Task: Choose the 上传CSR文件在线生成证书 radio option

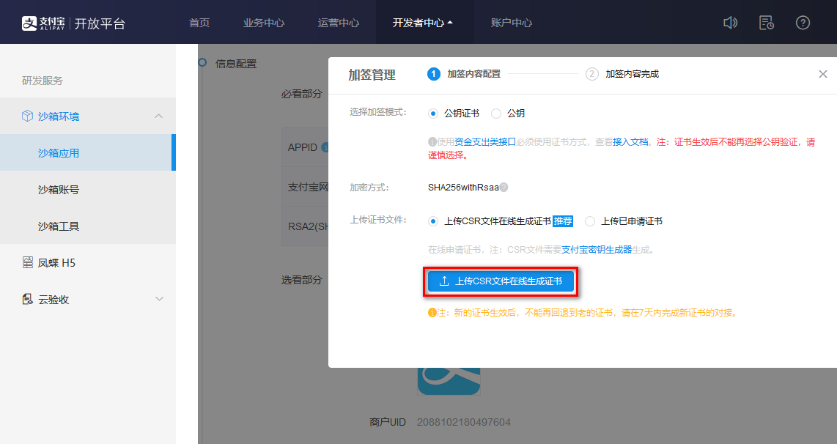Action: (x=433, y=221)
